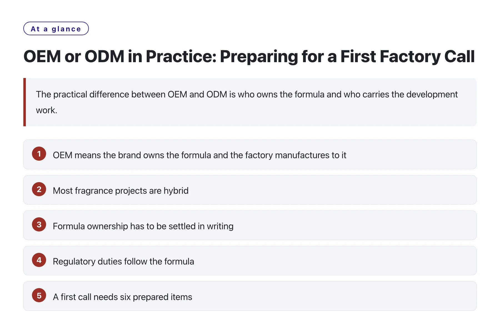Click the red number 4 badge
The height and width of the screenshot is (330, 500).
coord(39,260)
